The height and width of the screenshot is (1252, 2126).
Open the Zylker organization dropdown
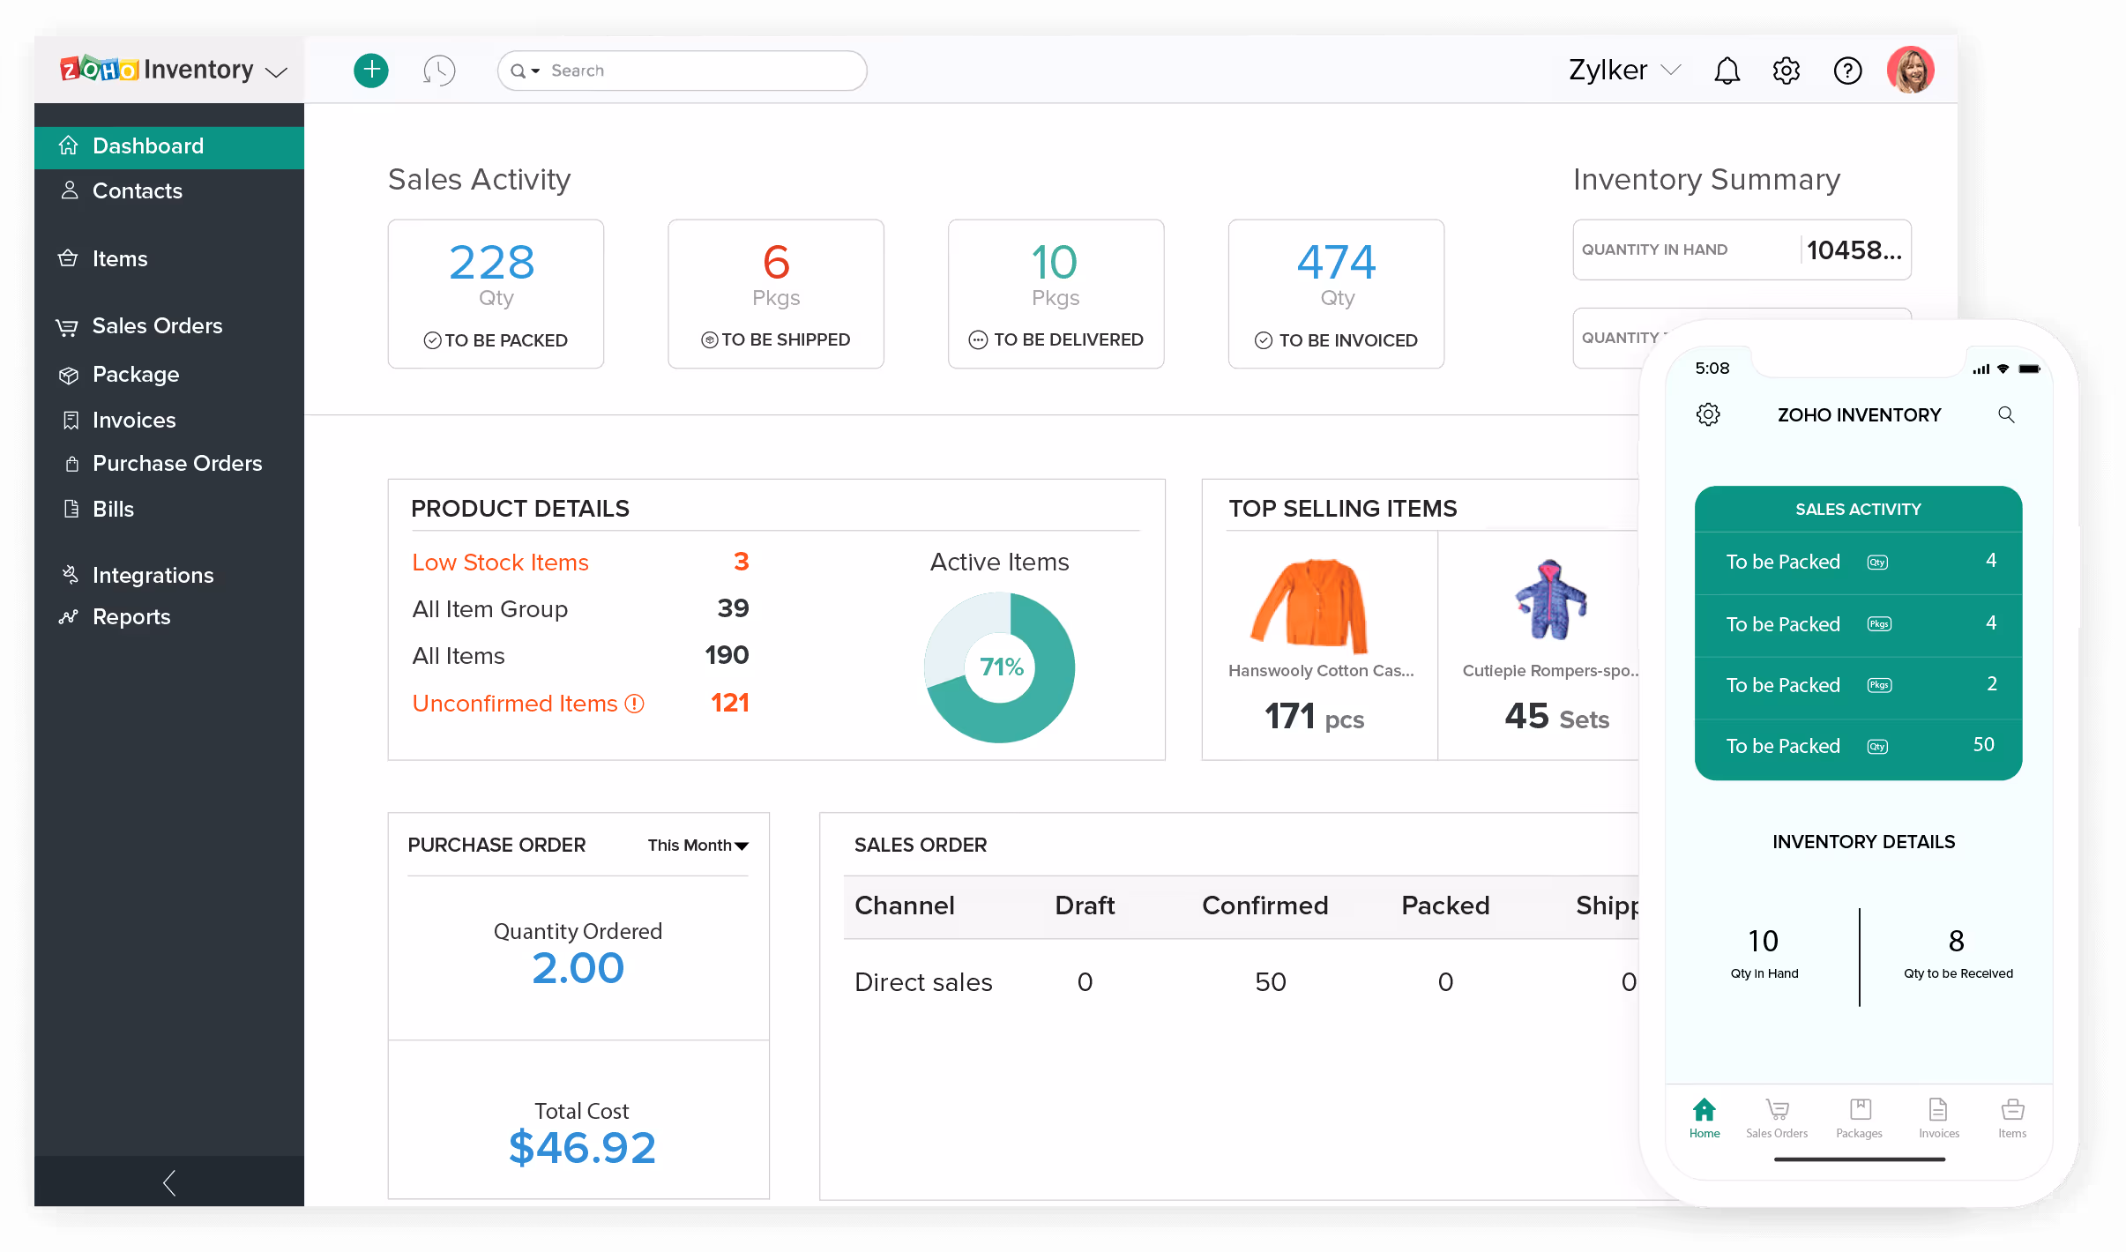[x=1624, y=70]
